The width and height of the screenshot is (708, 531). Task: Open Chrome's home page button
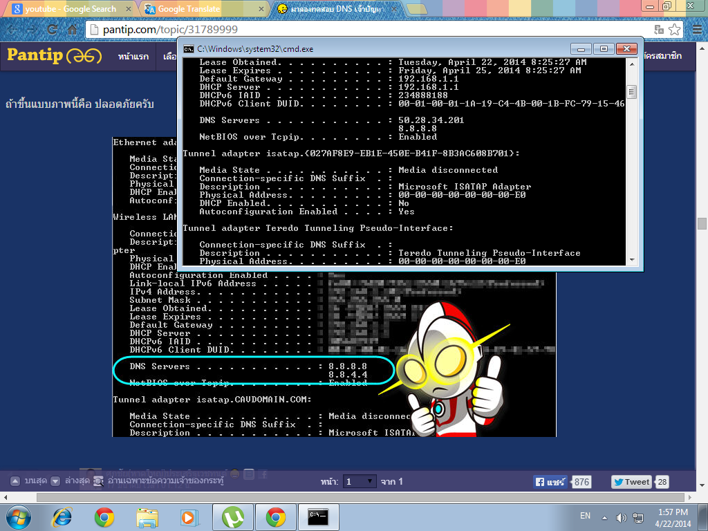(x=72, y=30)
